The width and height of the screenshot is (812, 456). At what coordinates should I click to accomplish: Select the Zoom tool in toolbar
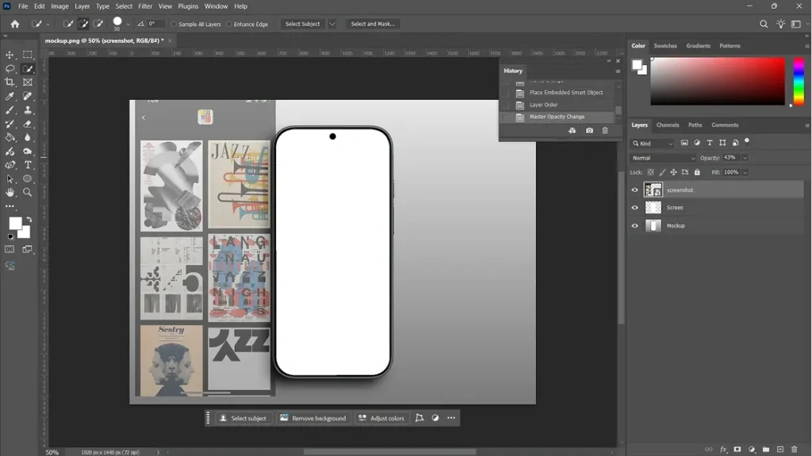pyautogui.click(x=28, y=192)
